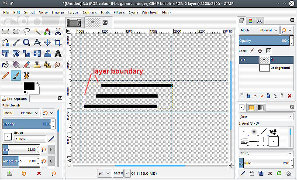Select the Fuzzy Select magic wand tool
This screenshot has width=297, height=180.
pos(37,31)
